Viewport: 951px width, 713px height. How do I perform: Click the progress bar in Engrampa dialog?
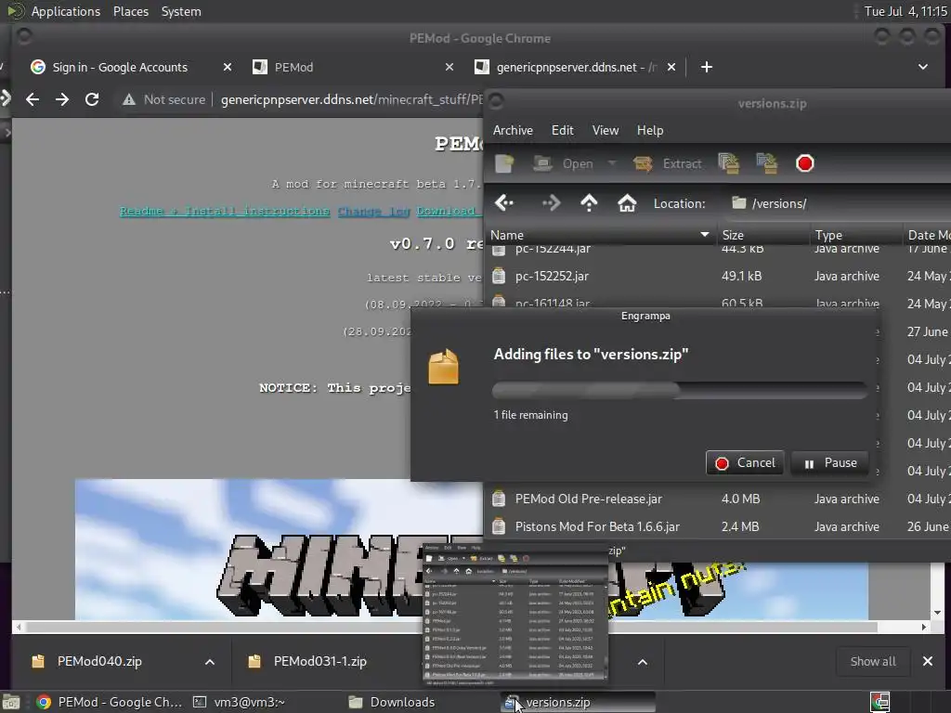click(x=680, y=391)
